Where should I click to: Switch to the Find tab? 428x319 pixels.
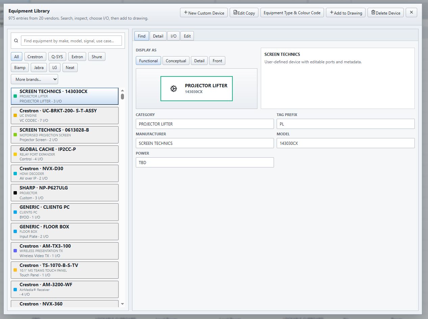click(x=142, y=36)
